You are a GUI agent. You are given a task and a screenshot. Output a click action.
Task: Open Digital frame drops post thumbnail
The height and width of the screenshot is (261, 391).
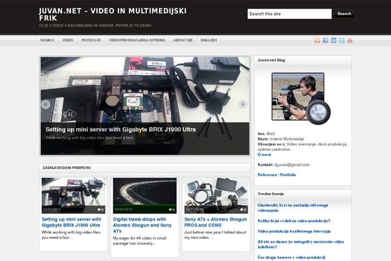[x=145, y=196]
